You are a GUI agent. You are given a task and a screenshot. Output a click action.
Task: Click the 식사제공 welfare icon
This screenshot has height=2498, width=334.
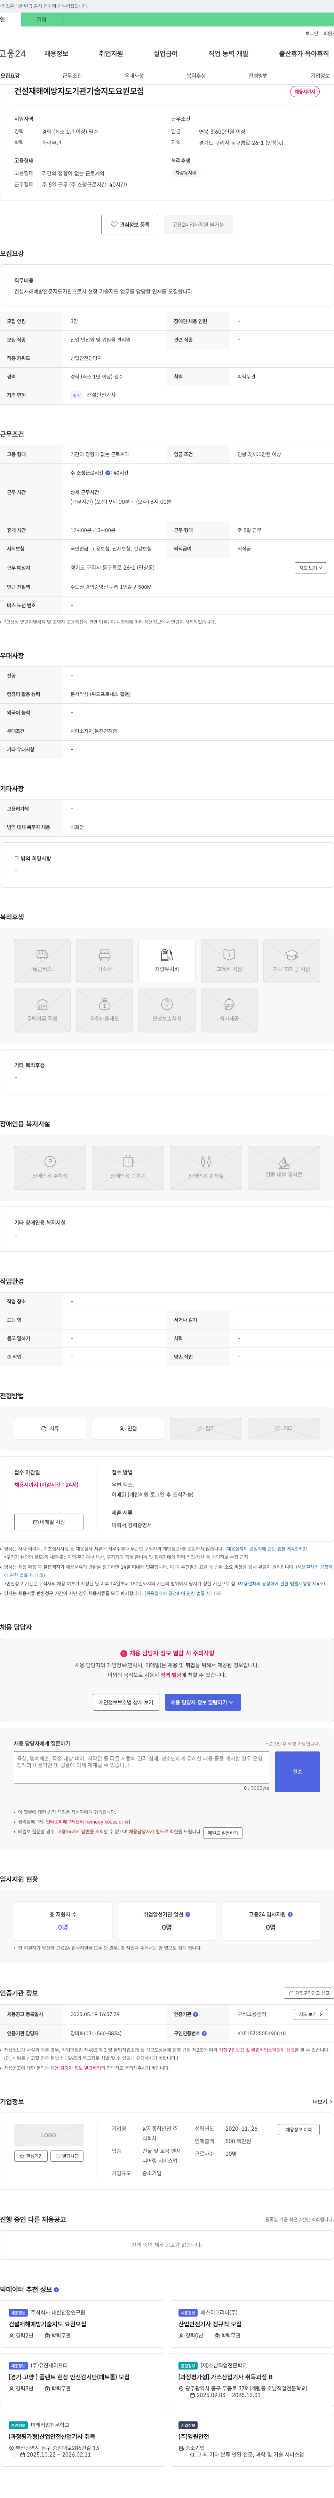[x=229, y=1010]
